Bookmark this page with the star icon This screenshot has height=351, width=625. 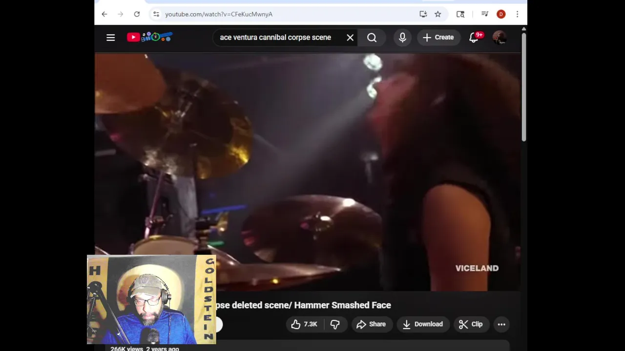(438, 14)
